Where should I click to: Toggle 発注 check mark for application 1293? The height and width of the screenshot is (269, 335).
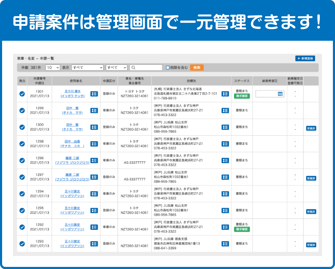22,244
